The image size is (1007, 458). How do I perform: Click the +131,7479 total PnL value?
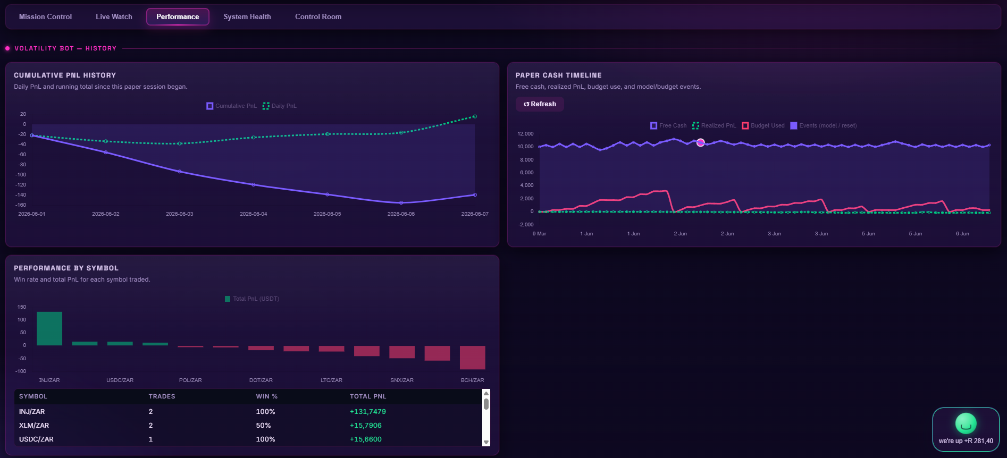coord(368,412)
